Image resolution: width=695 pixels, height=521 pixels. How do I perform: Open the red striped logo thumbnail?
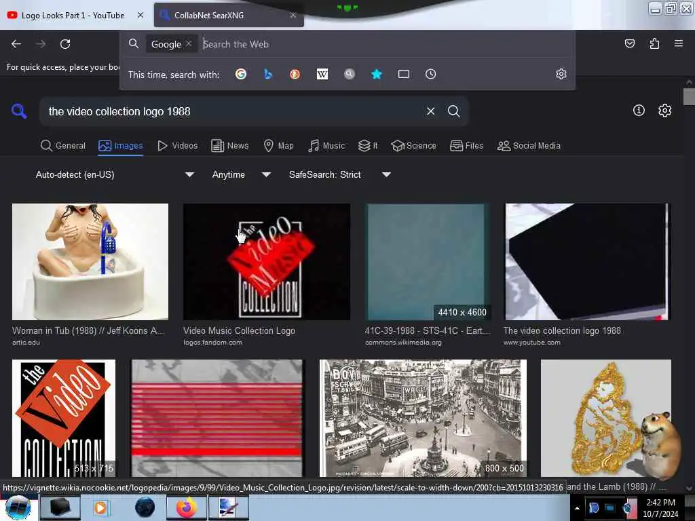(217, 418)
